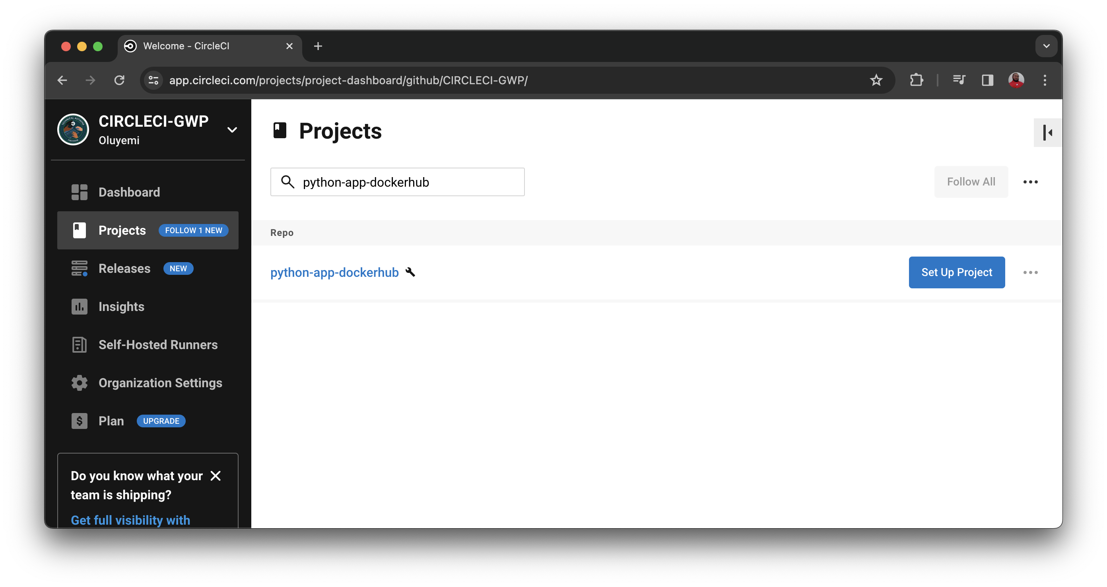Viewport: 1107px width, 587px height.
Task: Bookmark this page with the star icon
Action: [876, 80]
